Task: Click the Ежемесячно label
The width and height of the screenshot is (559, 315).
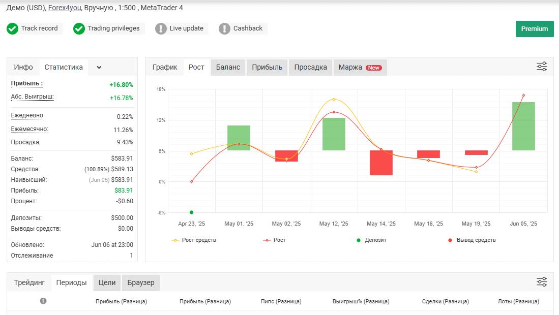Action: pyautogui.click(x=30, y=129)
